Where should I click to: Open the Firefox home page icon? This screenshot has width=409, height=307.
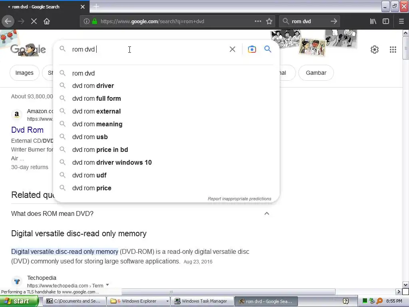pos(47,21)
